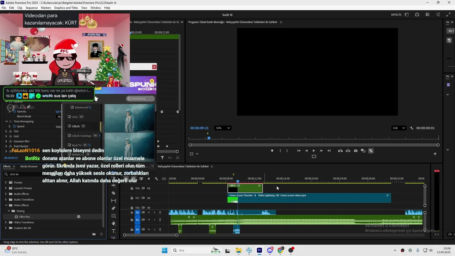Open timeline display settings wrench

(x=156, y=179)
